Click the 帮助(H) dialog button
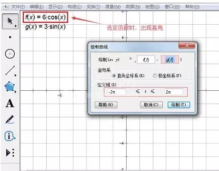The image size is (219, 171). pyautogui.click(x=106, y=105)
